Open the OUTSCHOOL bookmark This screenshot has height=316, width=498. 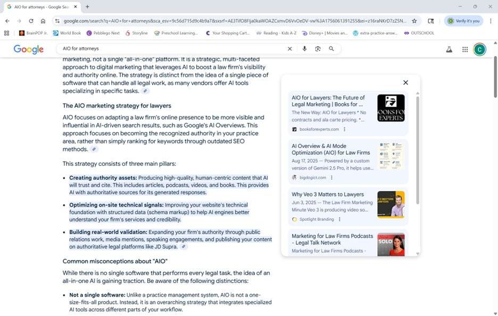pyautogui.click(x=419, y=33)
